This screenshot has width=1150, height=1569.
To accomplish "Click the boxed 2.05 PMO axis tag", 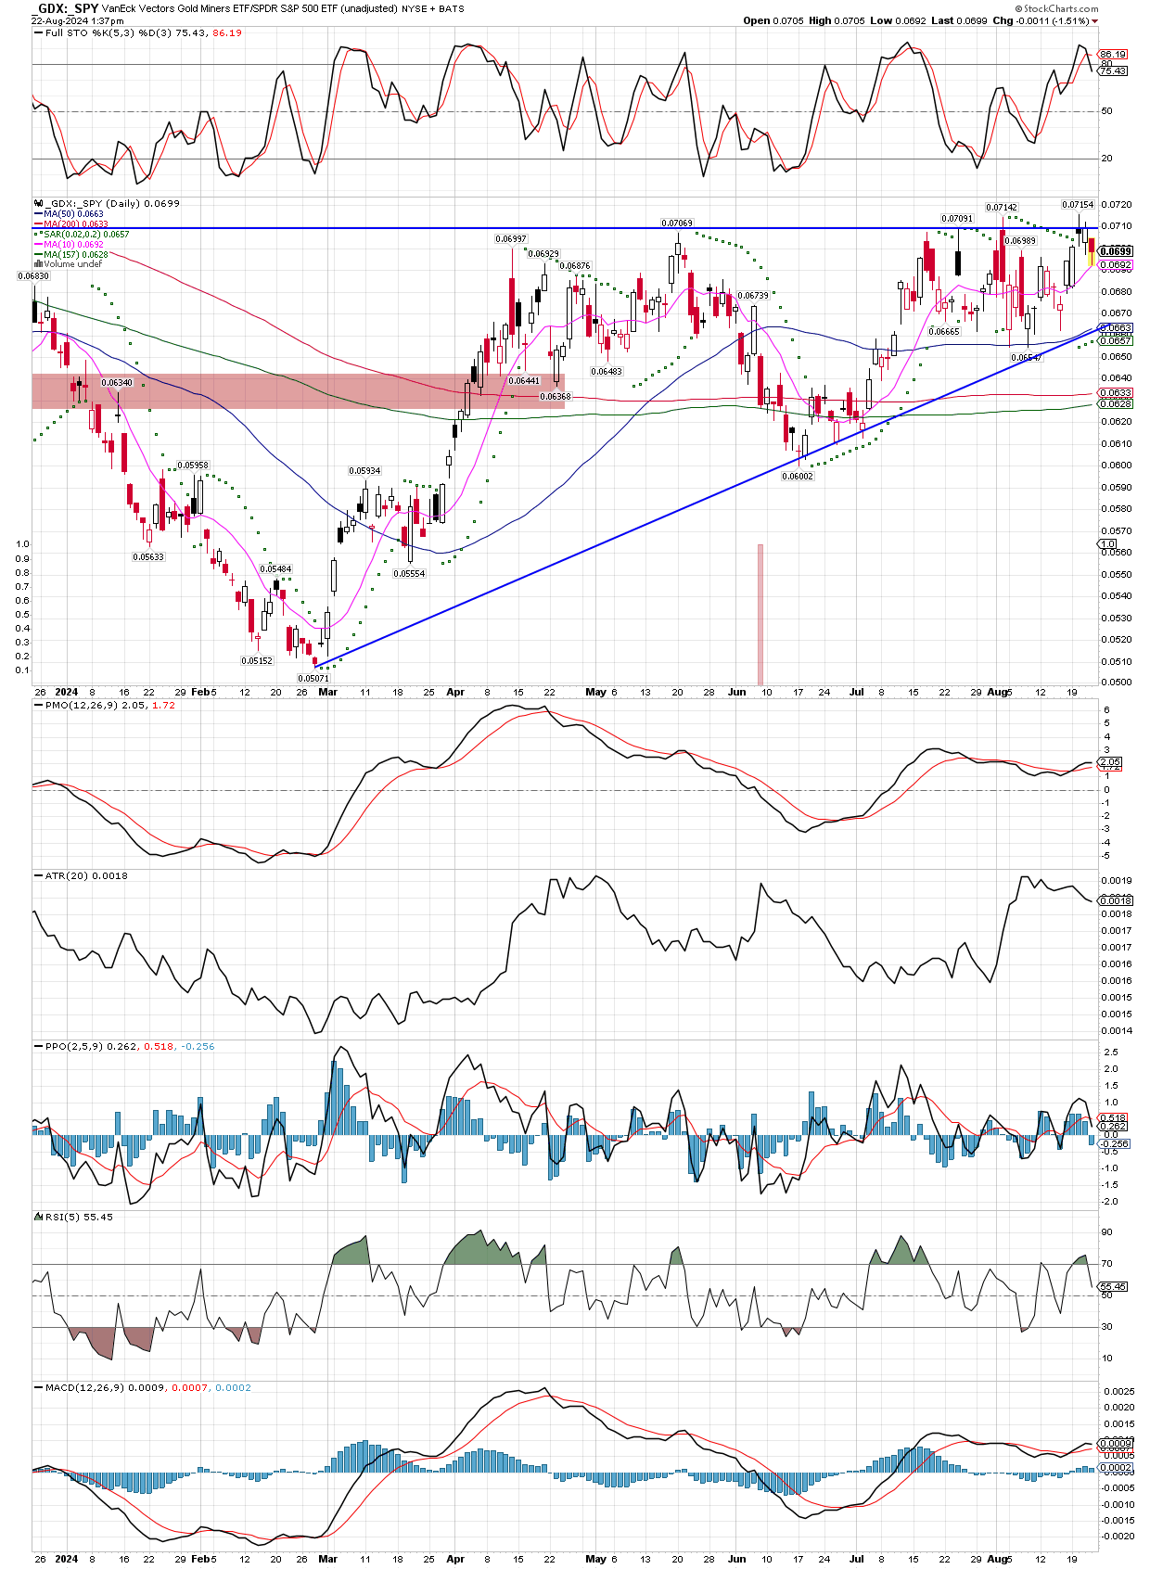I will [1110, 762].
